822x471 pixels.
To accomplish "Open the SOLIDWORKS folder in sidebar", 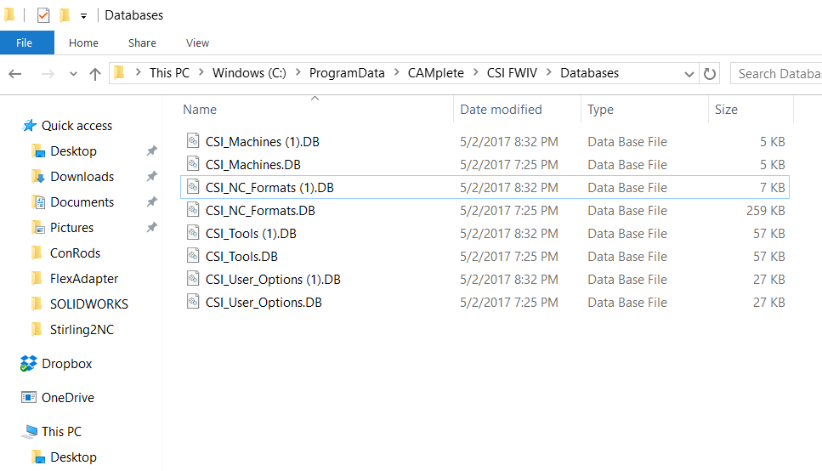I will tap(88, 304).
